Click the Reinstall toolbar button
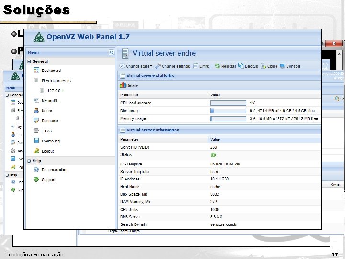The width and height of the screenshot is (345, 259). click(225, 66)
